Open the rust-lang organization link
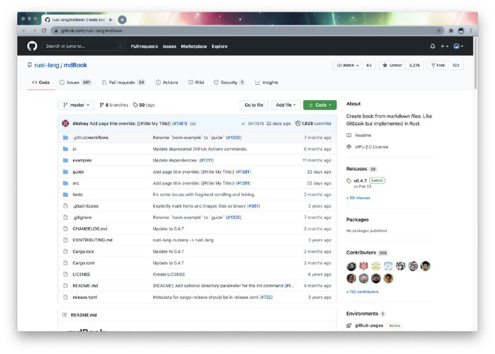495x354 pixels. 47,65
